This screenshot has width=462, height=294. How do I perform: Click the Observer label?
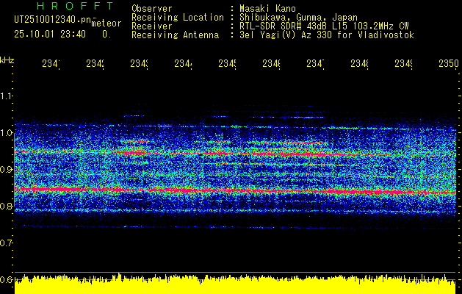point(152,8)
